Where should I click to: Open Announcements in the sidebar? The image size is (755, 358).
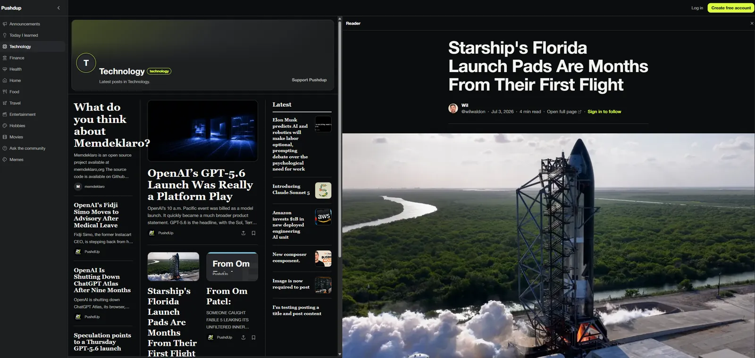(25, 24)
